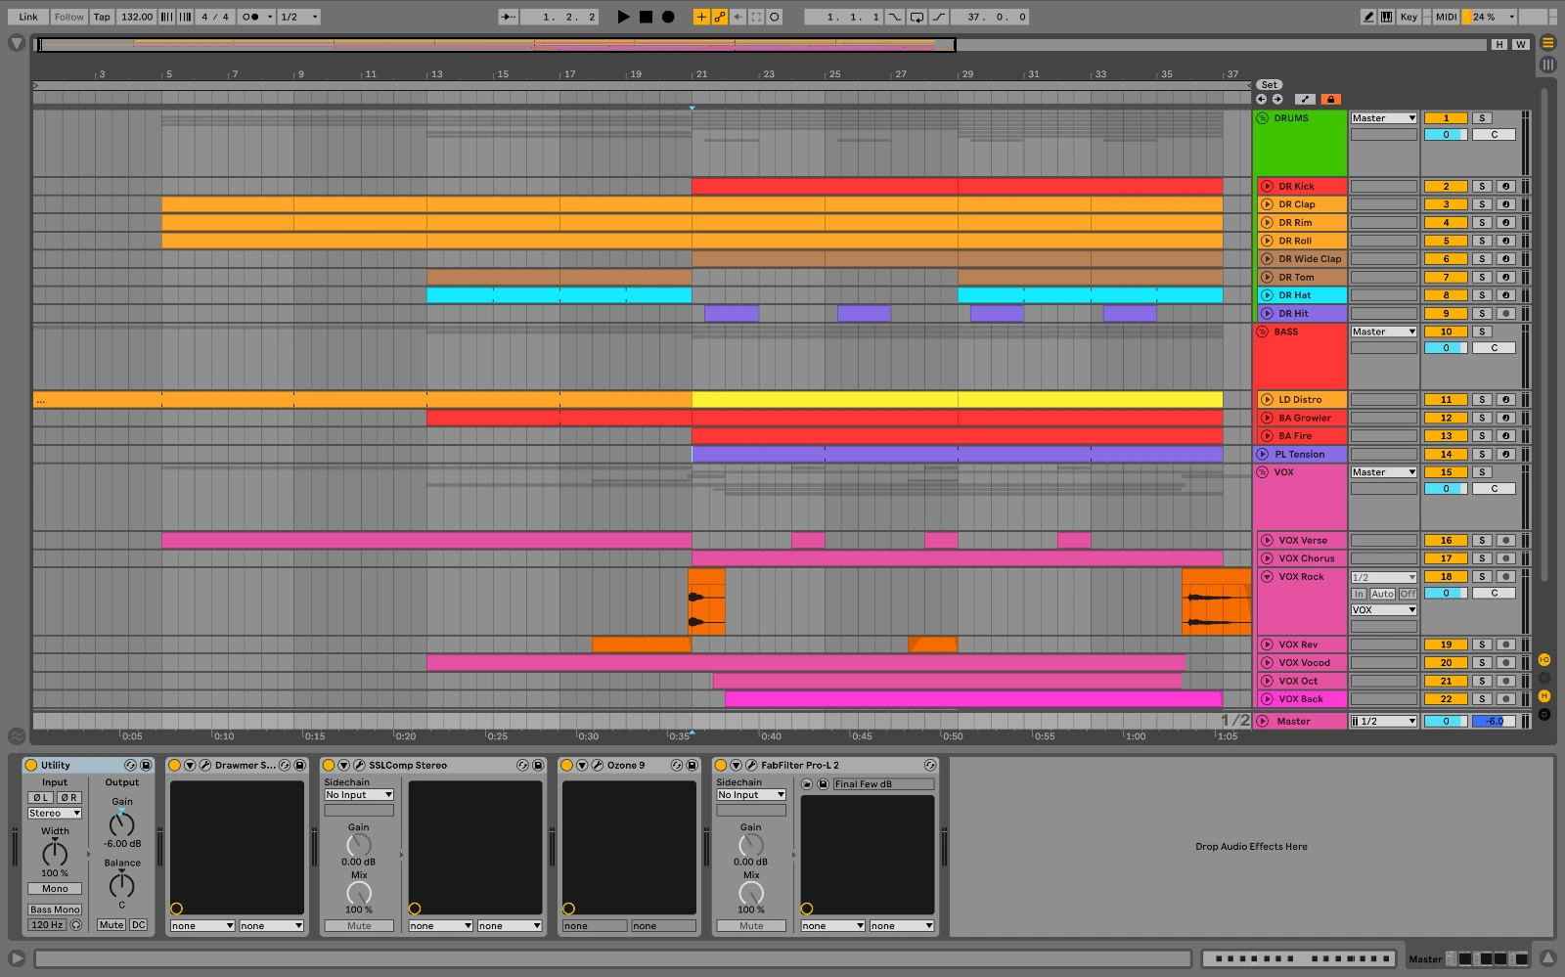The image size is (1565, 977).
Task: Click the Arrangement Record button
Action: [x=668, y=17]
